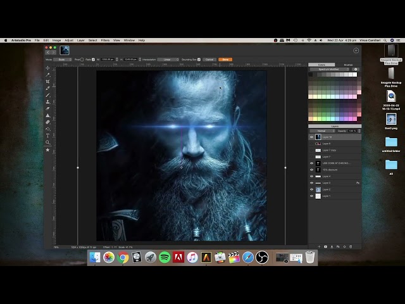Open the color palette settings gear
The image size is (405, 304).
[x=356, y=69]
